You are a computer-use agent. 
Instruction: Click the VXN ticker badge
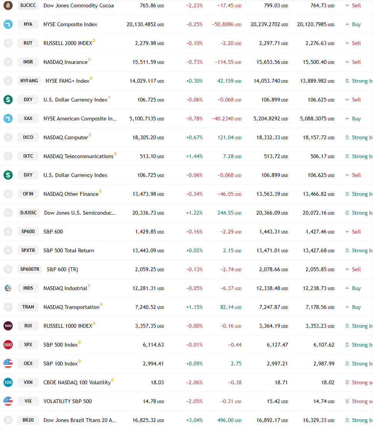coord(28,382)
